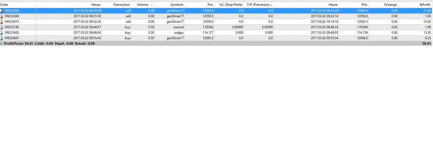Click close time 2017.03.02 09:32:14

[x=324, y=16]
